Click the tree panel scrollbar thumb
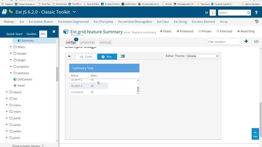The image size is (262, 147). coord(57,74)
